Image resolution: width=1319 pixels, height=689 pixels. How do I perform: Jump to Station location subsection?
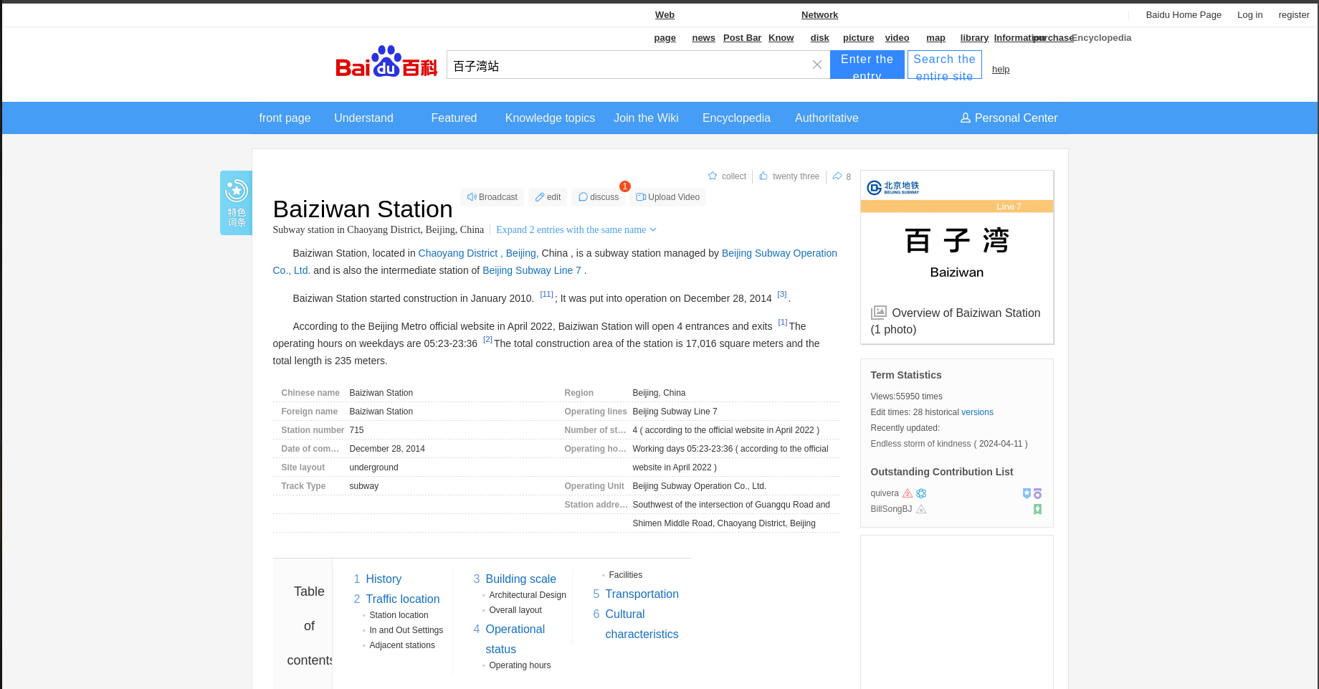pos(399,615)
